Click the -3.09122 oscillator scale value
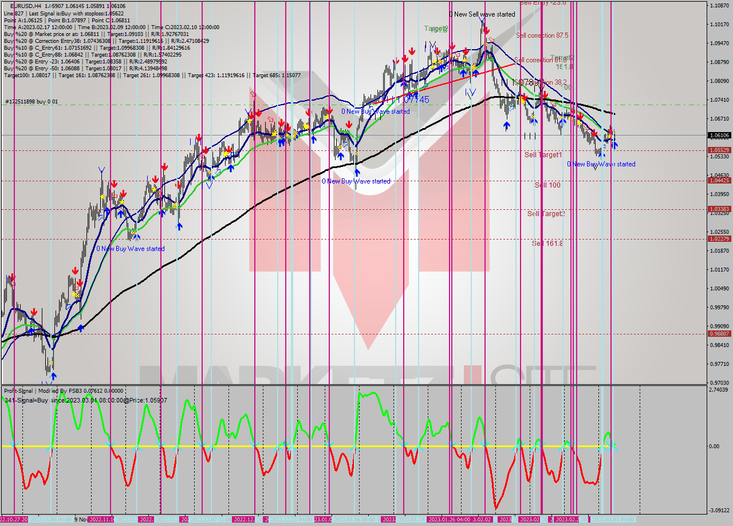This screenshot has width=733, height=526. tap(719, 511)
